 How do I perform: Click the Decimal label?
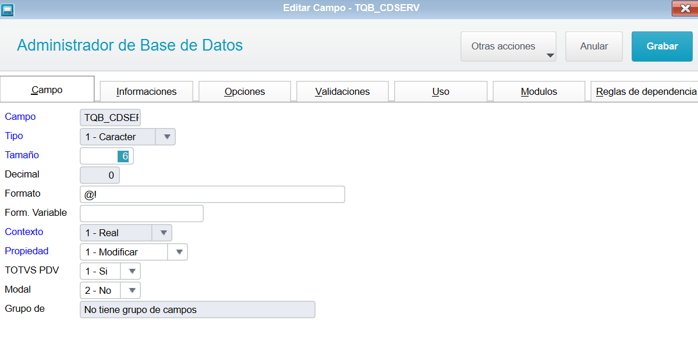click(22, 174)
